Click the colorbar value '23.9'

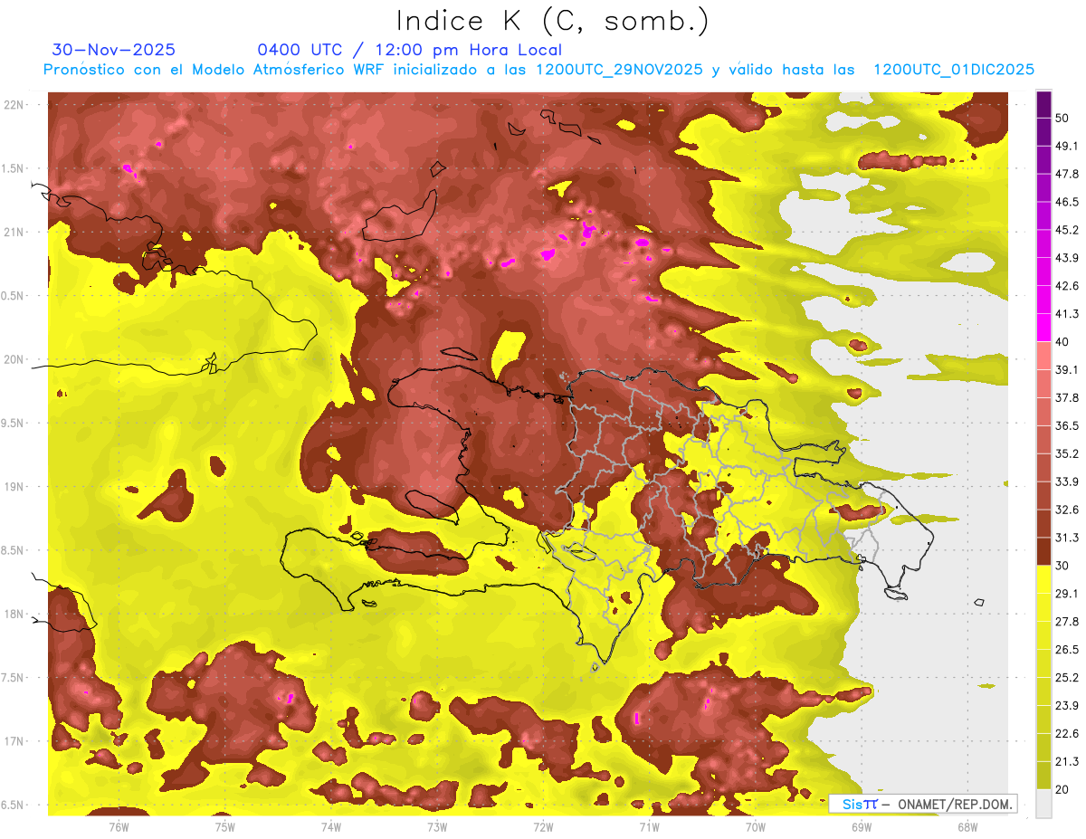[1067, 706]
